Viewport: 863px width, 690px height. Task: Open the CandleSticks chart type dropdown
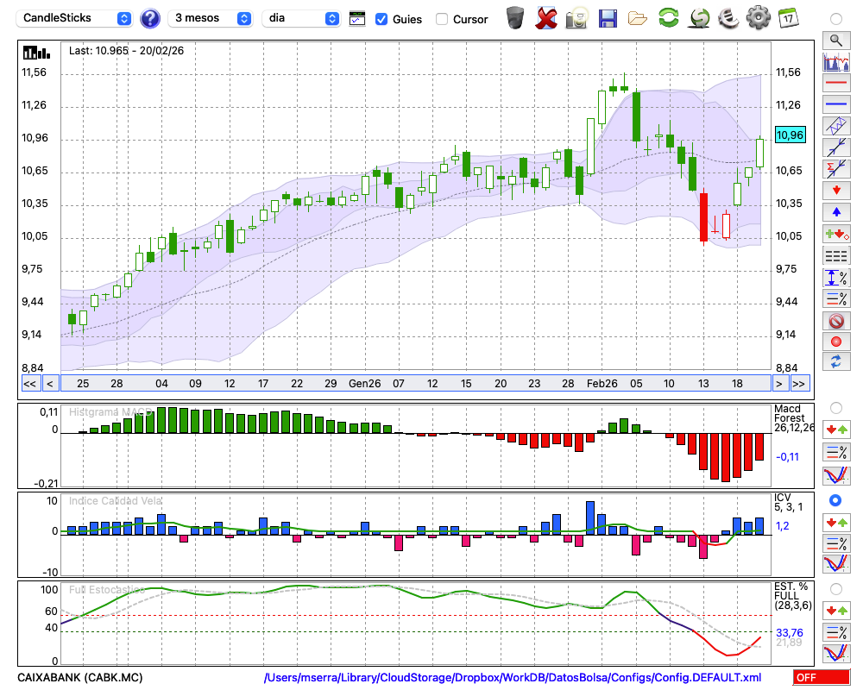(74, 18)
